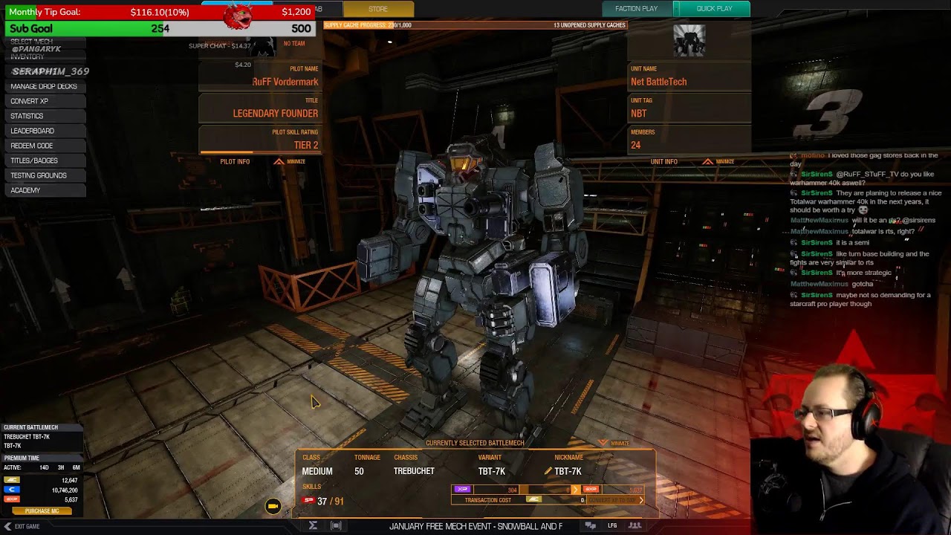Click the MC icon beside transaction cost
Viewport: 951px width, 535px height.
pos(533,500)
